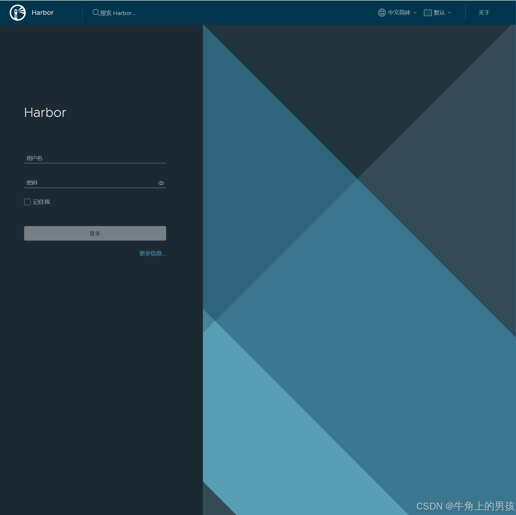Toggle password visibility eye icon
The height and width of the screenshot is (515, 516).
tap(161, 183)
